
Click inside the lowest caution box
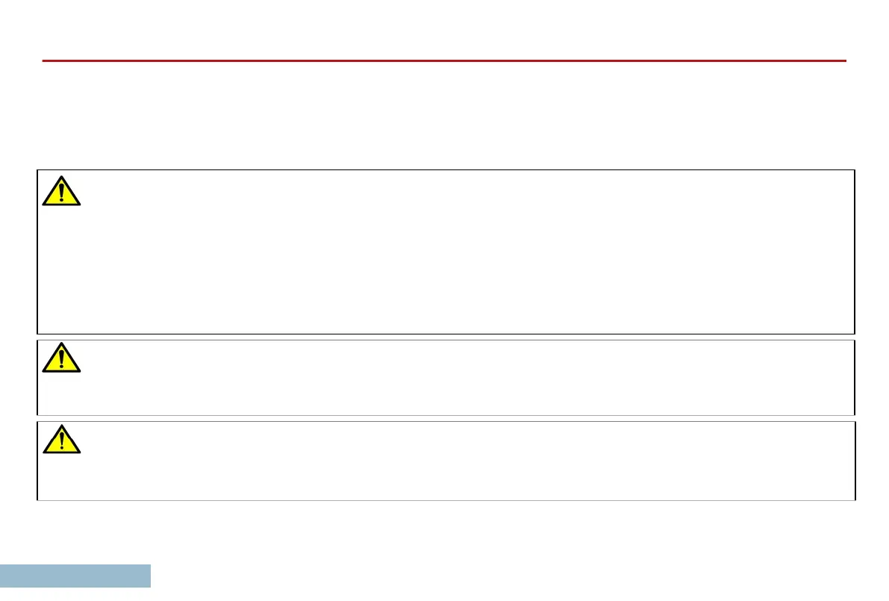coord(446,461)
